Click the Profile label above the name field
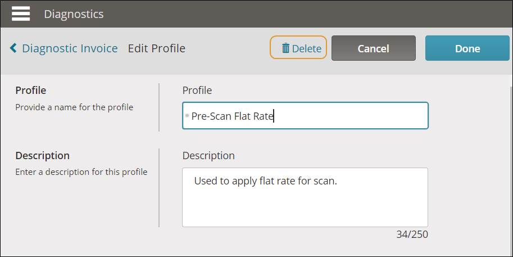The width and height of the screenshot is (513, 257). [197, 91]
